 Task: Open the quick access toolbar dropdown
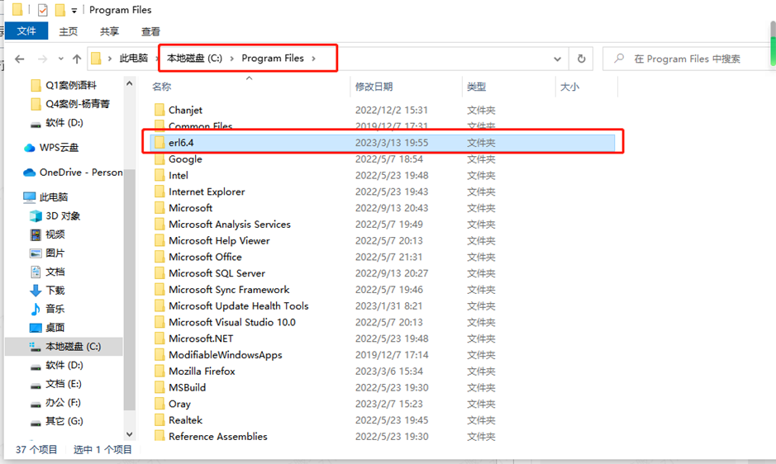click(74, 11)
